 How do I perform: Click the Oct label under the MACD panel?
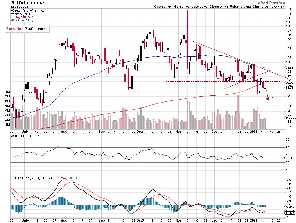[x=139, y=220]
